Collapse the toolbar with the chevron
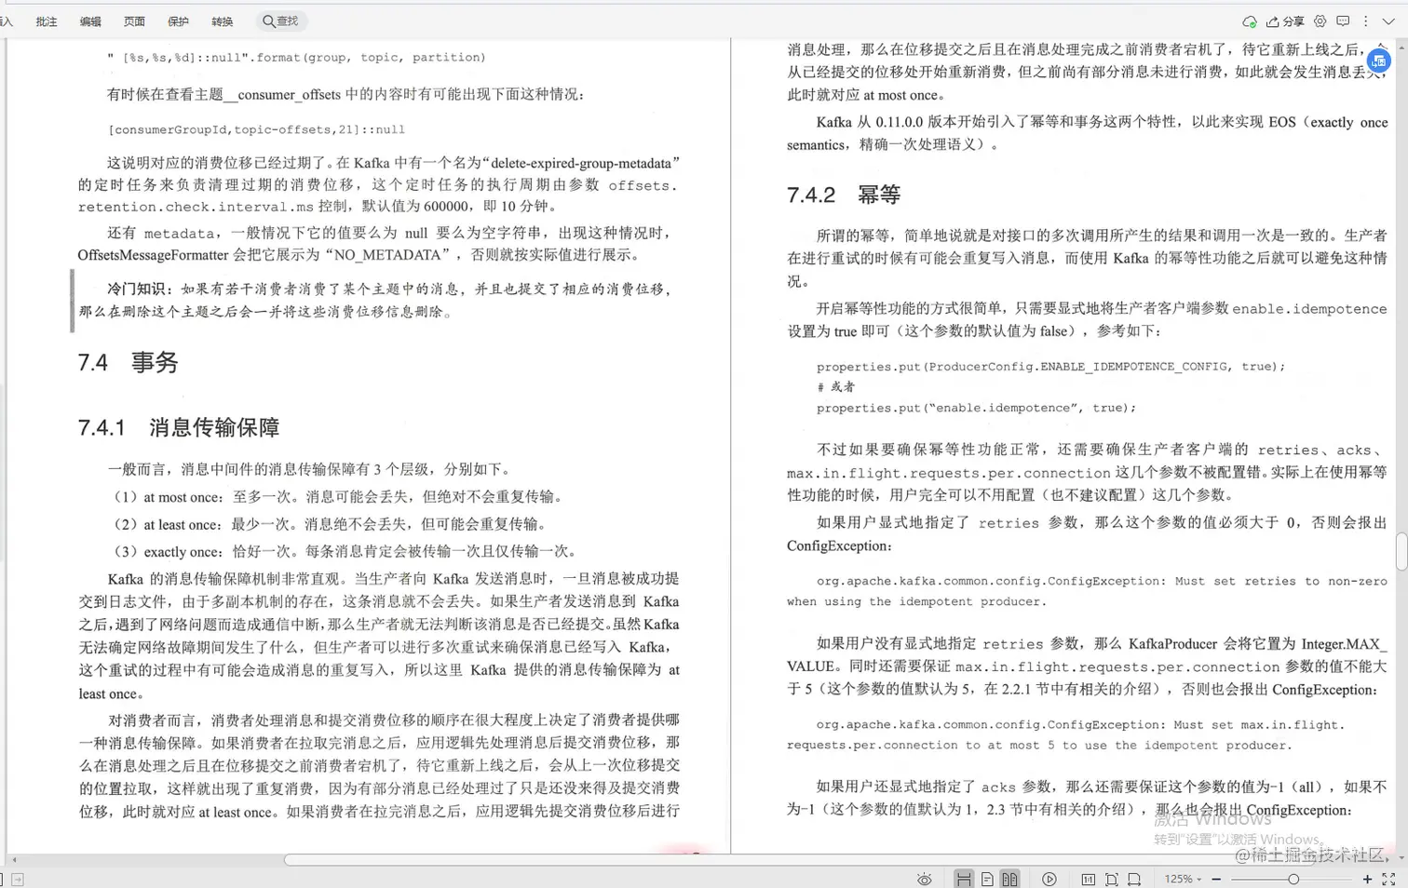1408x888 pixels. point(1390,20)
